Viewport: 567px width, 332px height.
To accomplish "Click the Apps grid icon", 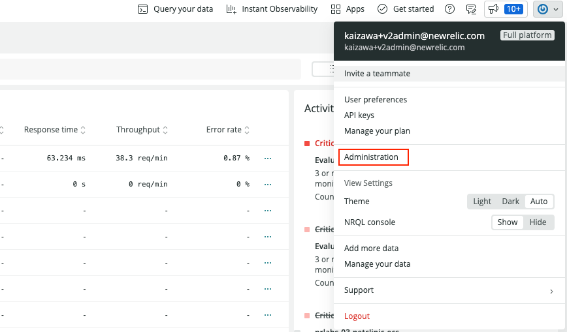I will [336, 9].
